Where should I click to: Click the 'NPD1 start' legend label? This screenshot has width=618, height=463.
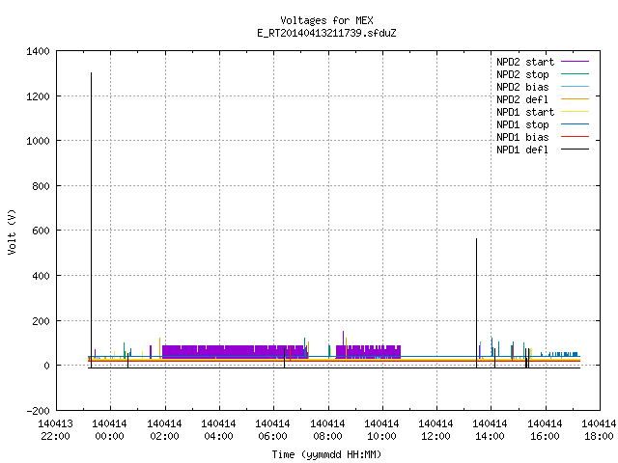pyautogui.click(x=525, y=112)
